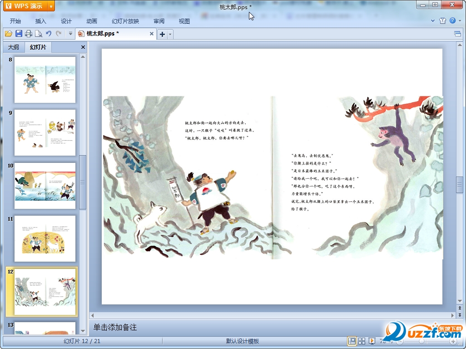
Task: Open the 幻灯片放映 ribbon tab
Action: (x=125, y=21)
